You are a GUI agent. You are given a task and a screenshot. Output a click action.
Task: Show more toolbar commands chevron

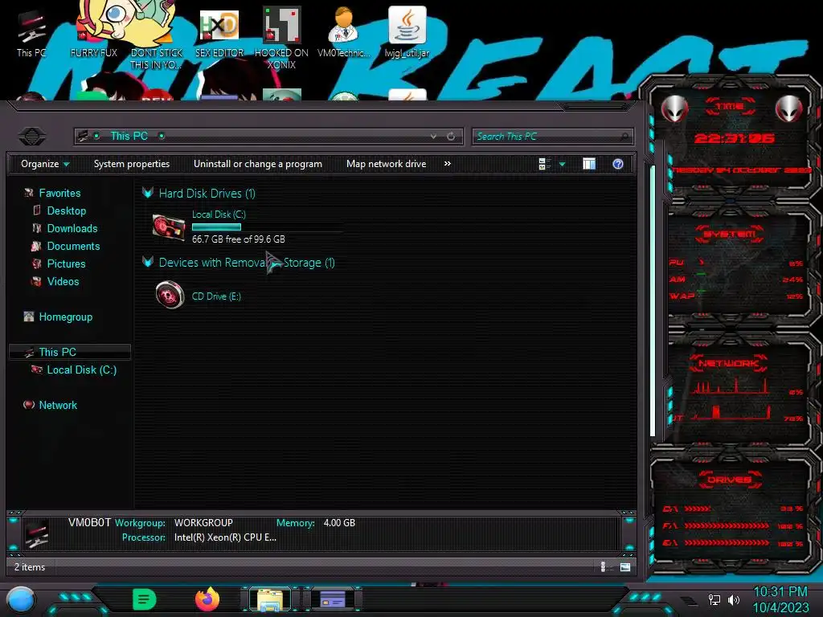tap(447, 164)
